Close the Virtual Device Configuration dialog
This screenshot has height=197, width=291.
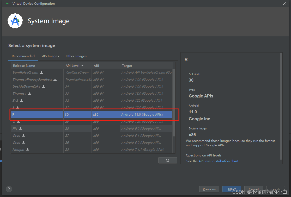284,4
